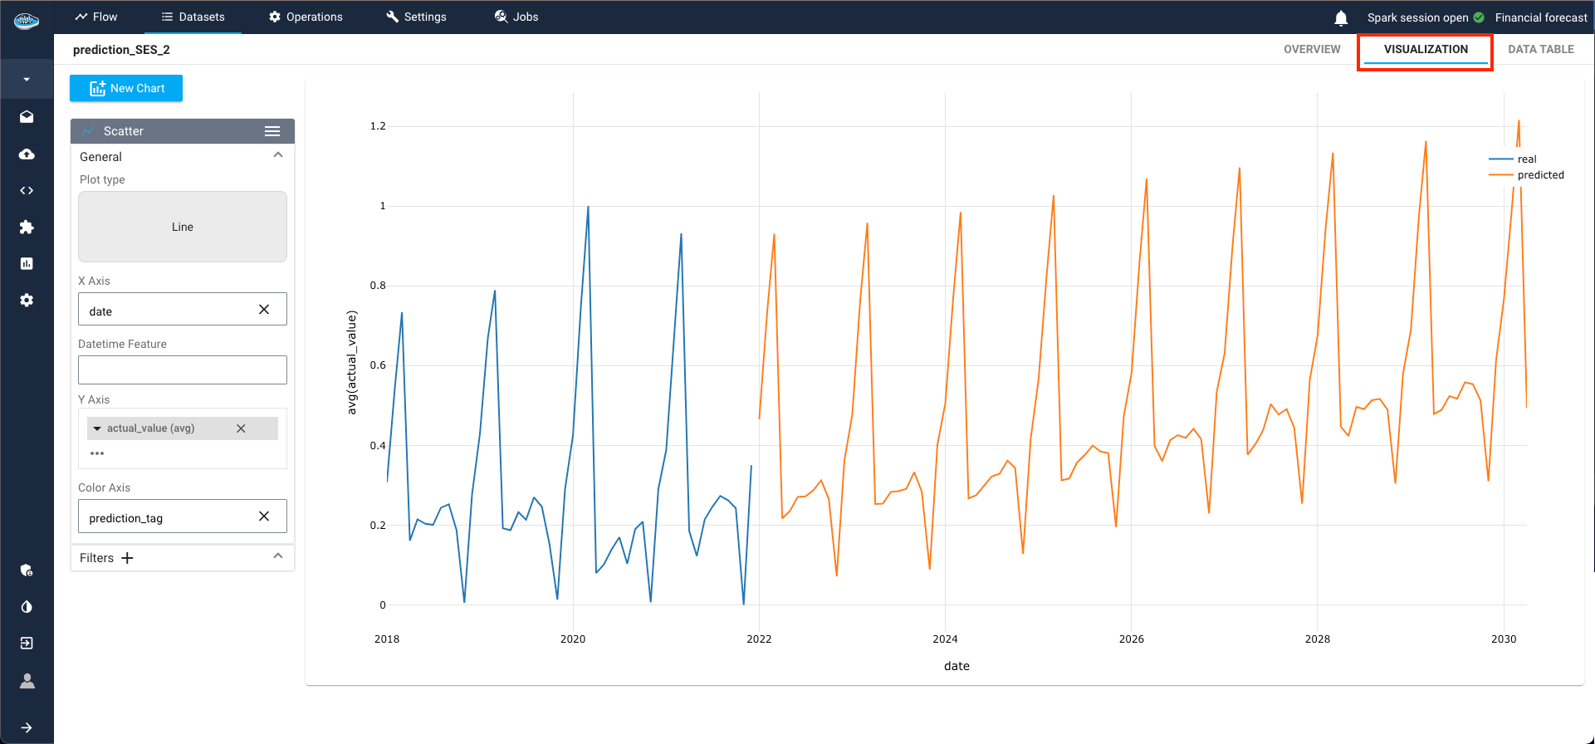Open the actual_value aggregation dropdown arrow
The image size is (1595, 744).
(97, 428)
